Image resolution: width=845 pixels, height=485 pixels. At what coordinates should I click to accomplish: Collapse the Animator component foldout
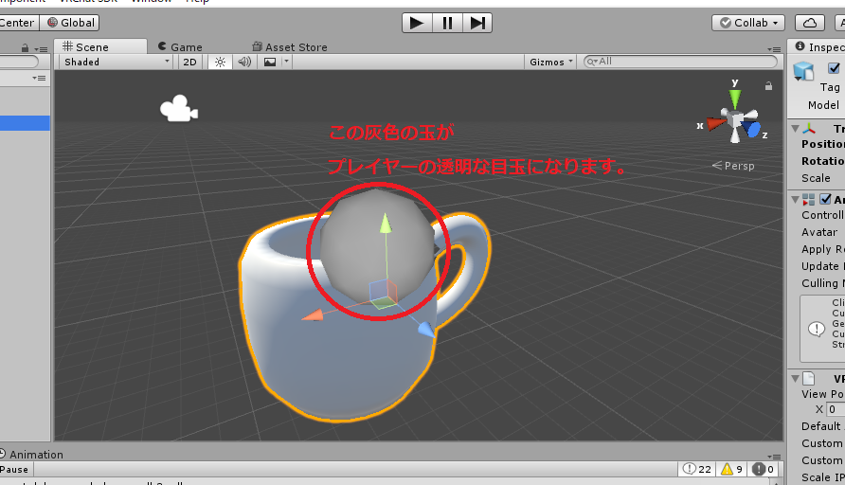tap(795, 199)
